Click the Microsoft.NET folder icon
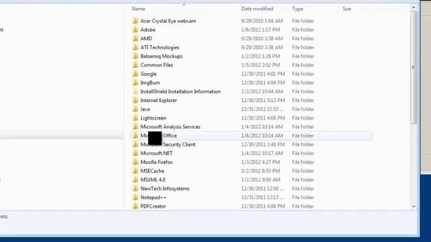The width and height of the screenshot is (431, 242). tap(135, 153)
